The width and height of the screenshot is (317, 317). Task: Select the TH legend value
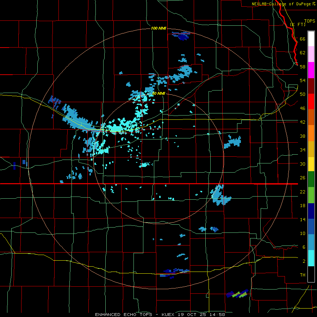pos(303,275)
